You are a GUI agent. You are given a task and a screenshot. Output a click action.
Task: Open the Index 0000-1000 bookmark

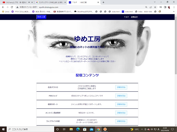coord(144,12)
